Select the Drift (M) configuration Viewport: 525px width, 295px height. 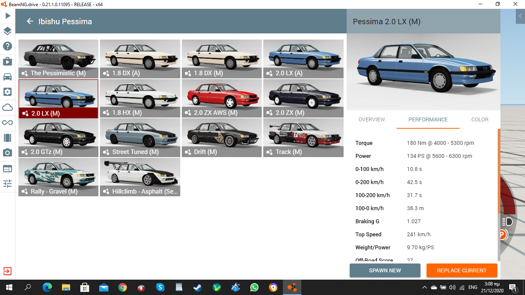coord(222,138)
